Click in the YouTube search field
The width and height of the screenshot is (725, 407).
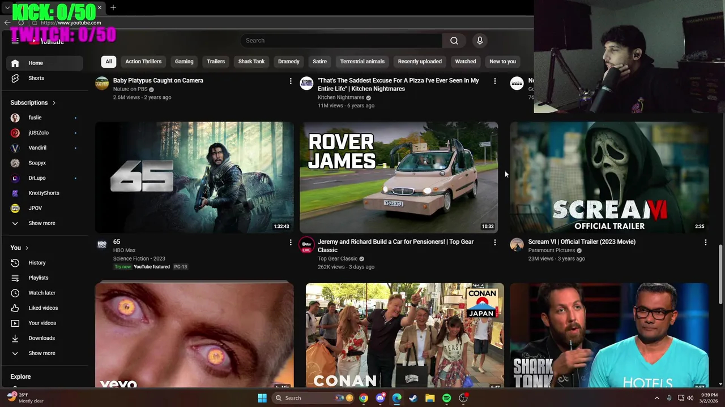click(x=341, y=41)
